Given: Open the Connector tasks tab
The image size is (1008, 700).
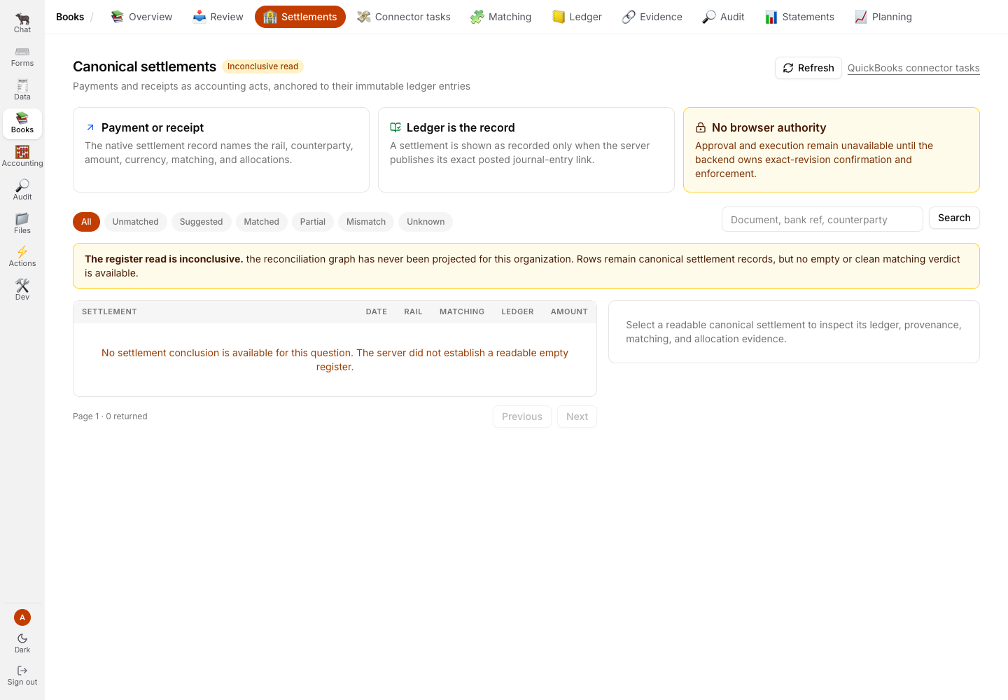Looking at the screenshot, I should click(x=404, y=17).
